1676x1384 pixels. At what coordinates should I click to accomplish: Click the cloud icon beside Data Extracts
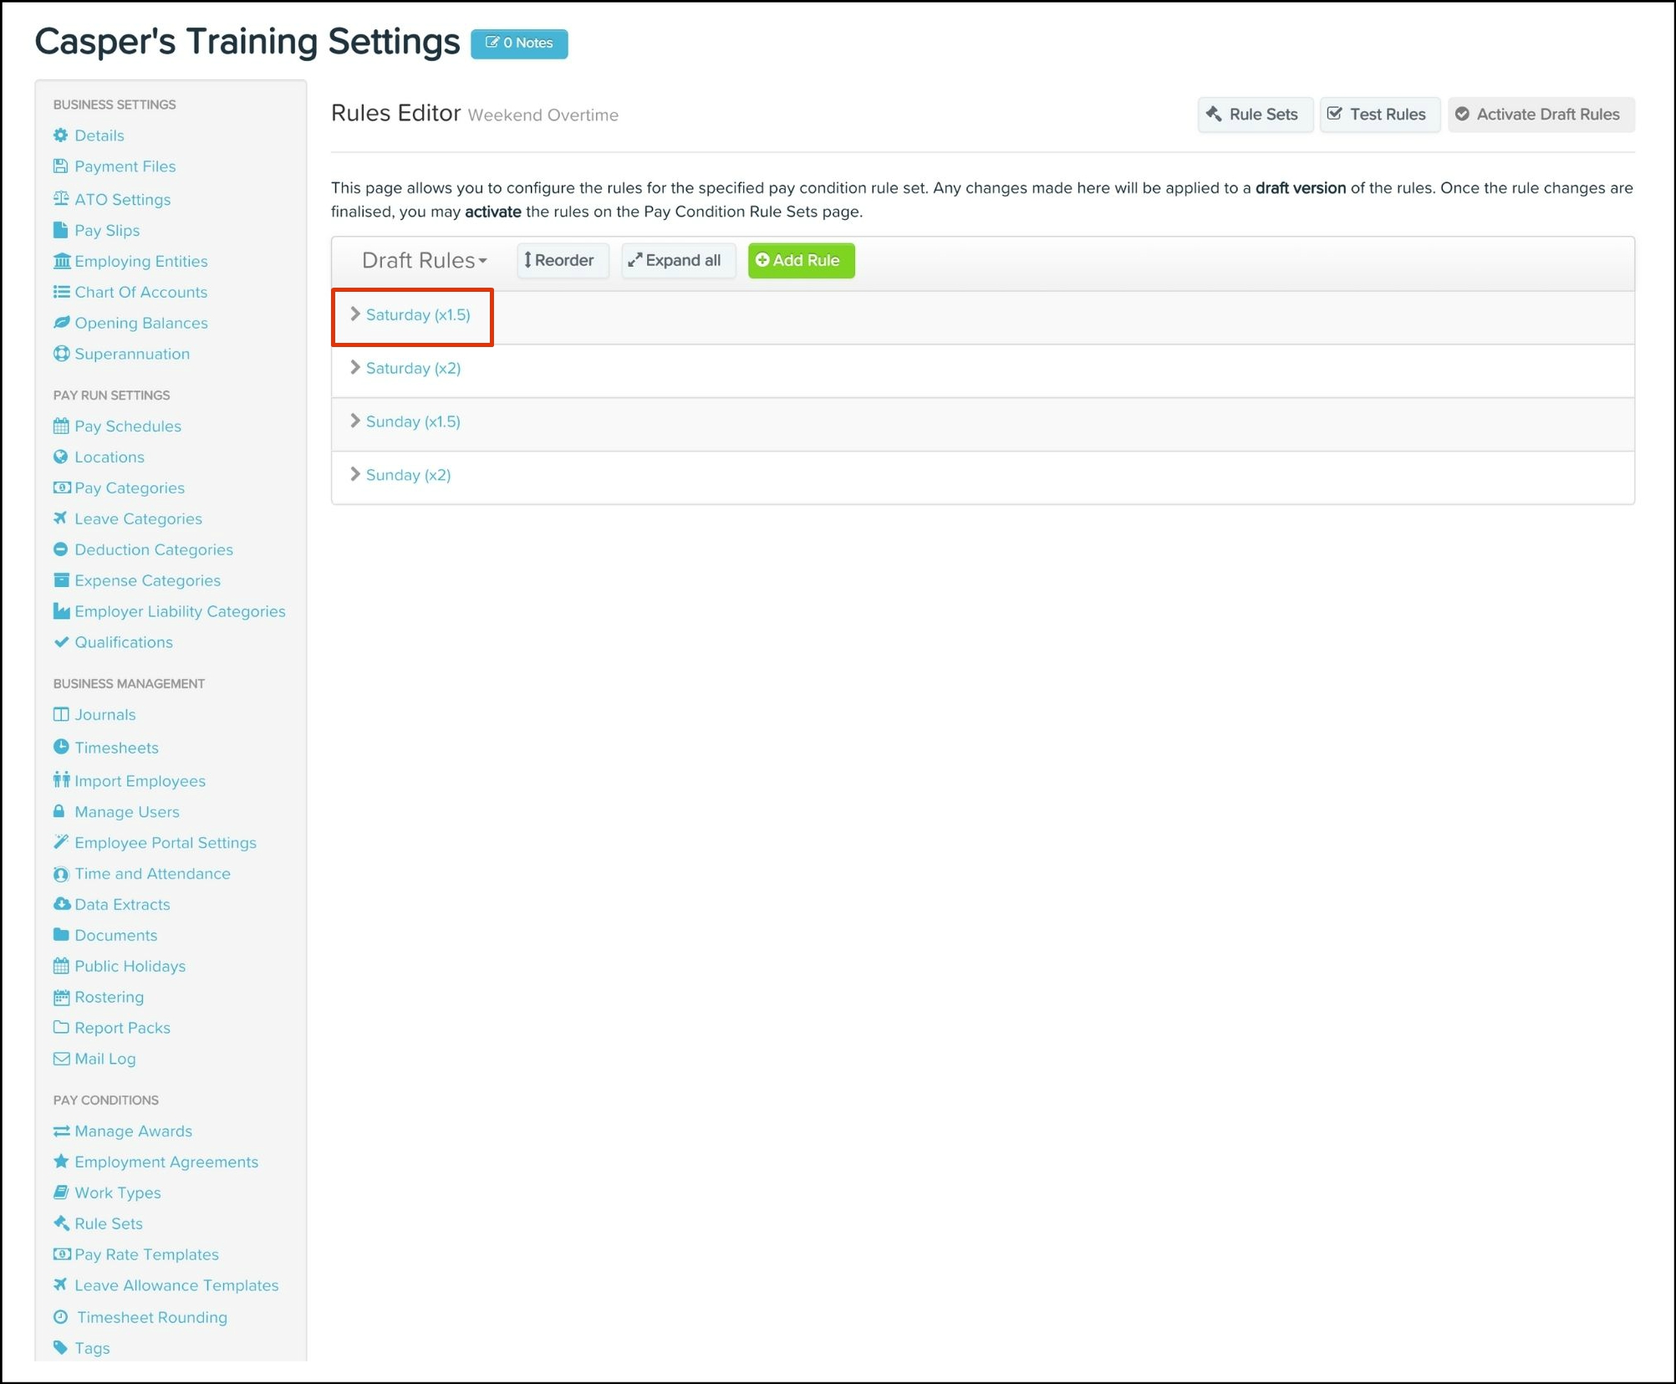61,904
